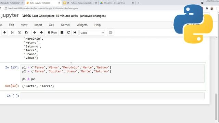Click output line 'Saturno'
The image size is (219, 123).
[x=33, y=46]
